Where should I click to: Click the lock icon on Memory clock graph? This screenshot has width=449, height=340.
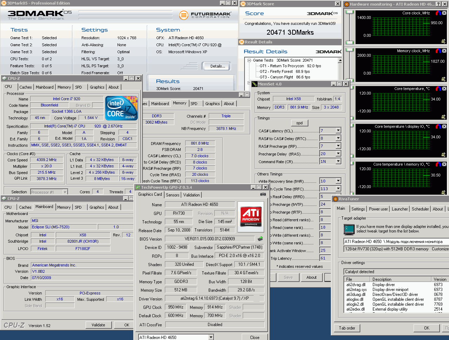[x=444, y=79]
